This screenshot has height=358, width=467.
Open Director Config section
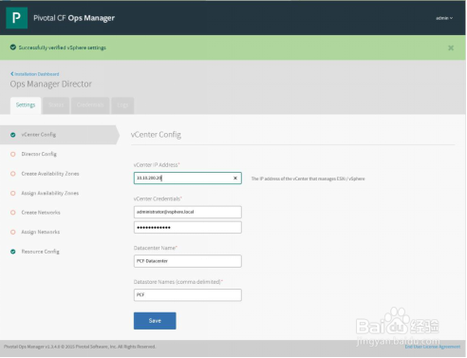(39, 154)
